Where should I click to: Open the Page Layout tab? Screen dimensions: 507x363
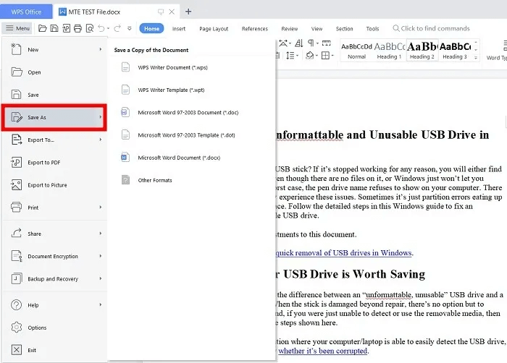coord(214,29)
